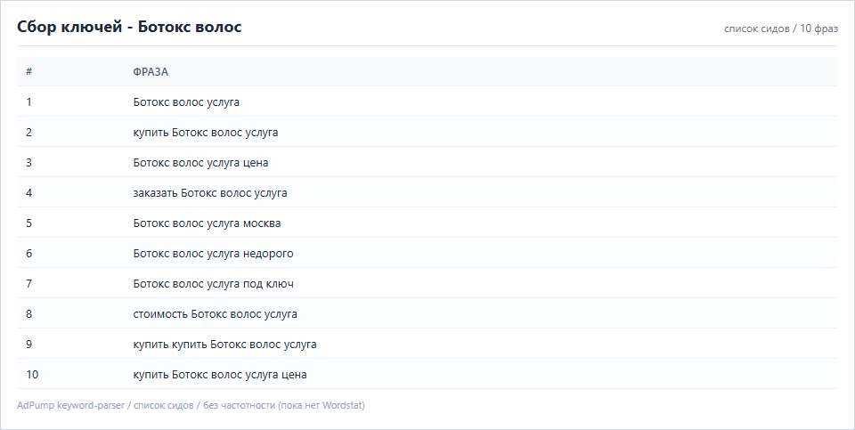Click row number 10 in the table
Image resolution: width=855 pixels, height=430 pixels.
pos(32,375)
